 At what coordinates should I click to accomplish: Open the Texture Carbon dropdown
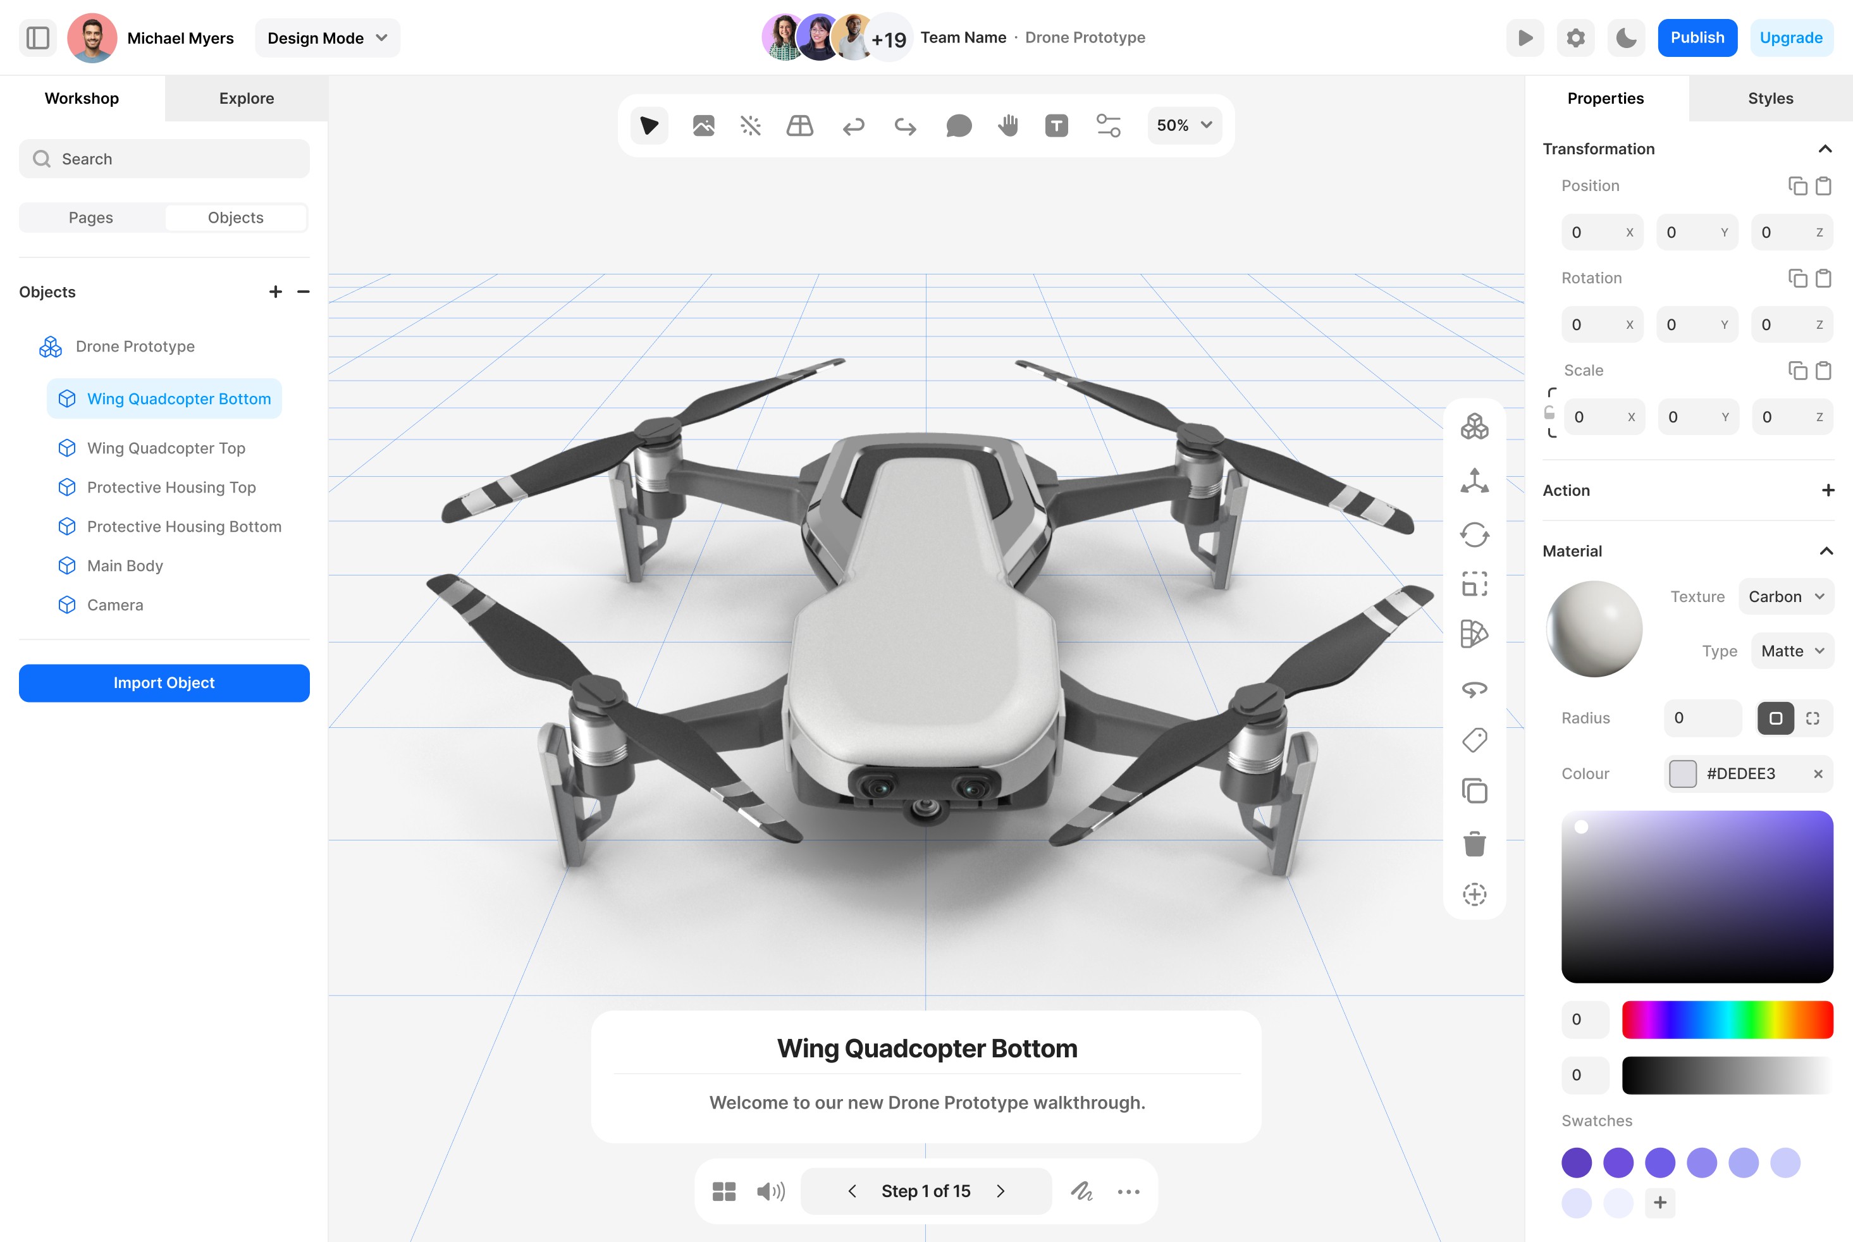click(1786, 596)
